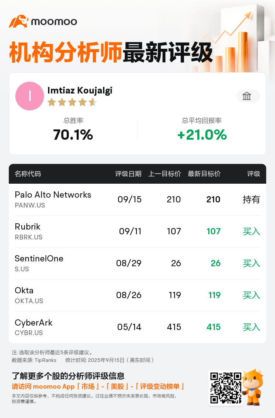The height and width of the screenshot is (418, 275).
Task: Open the CyberArk CYBR.US entry
Action: (137, 327)
